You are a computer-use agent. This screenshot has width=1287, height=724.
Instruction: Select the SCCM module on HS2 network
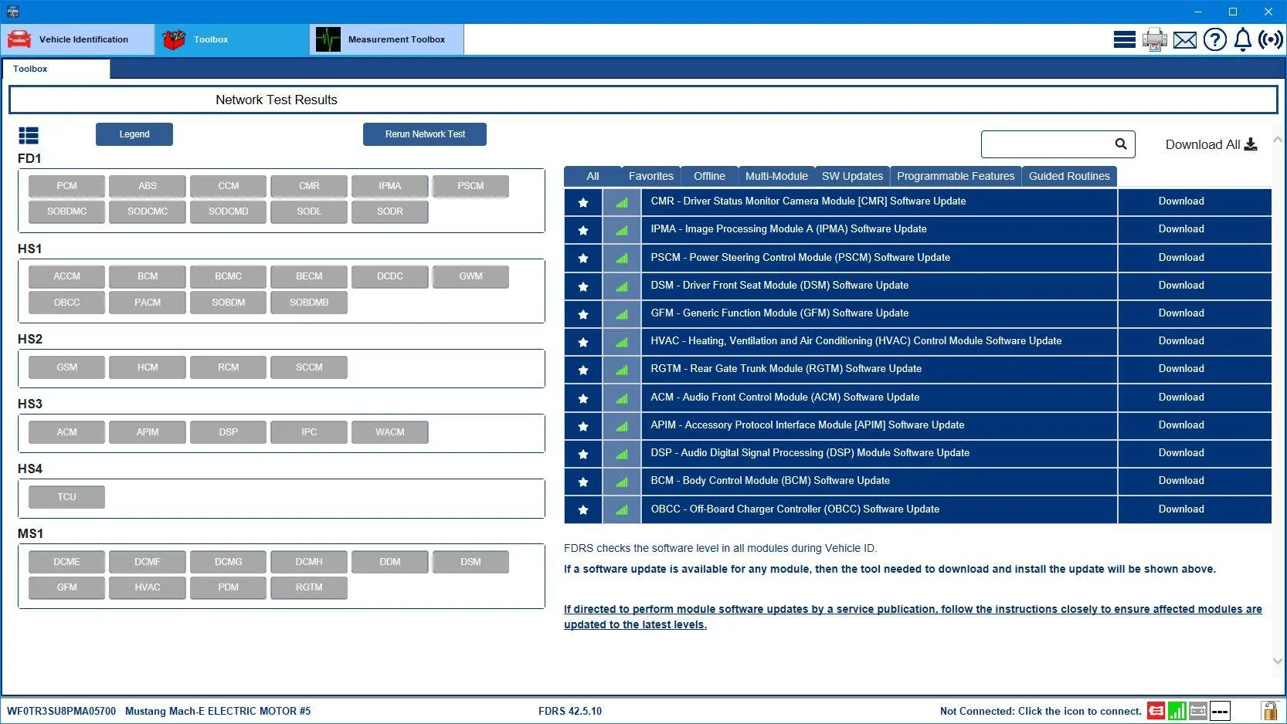click(309, 367)
